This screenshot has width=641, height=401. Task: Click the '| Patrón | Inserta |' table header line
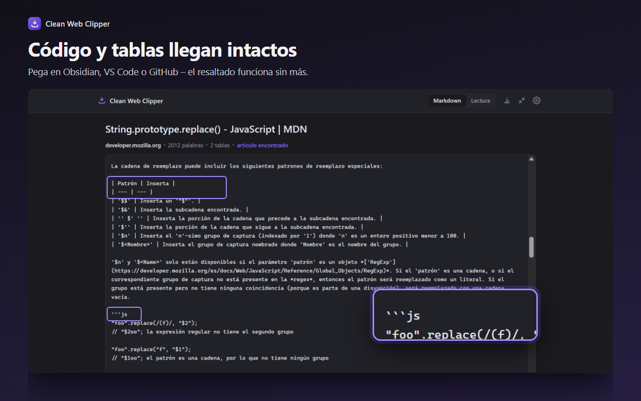[143, 183]
